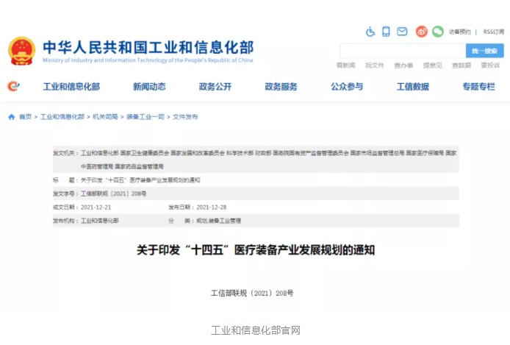Click the MIIT swirl icon in navigation bar

click(x=13, y=87)
